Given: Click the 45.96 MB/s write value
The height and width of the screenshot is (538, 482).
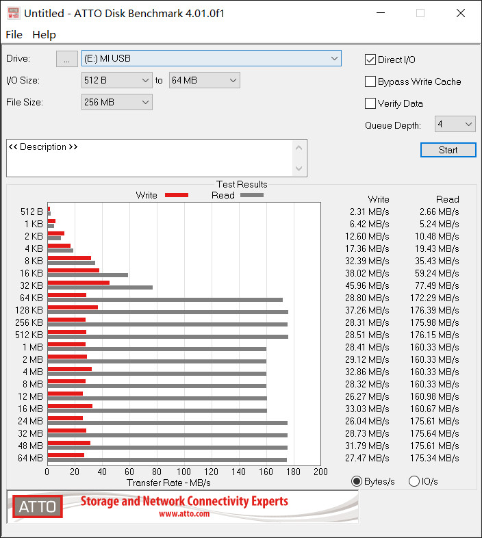Looking at the screenshot, I should [x=367, y=285].
